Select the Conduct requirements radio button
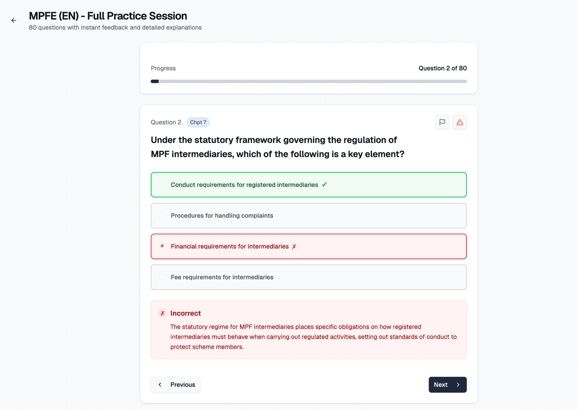Image resolution: width=578 pixels, height=410 pixels. 162,185
